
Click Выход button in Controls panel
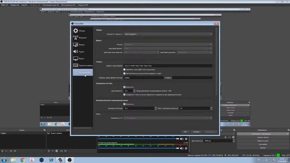tap(263, 148)
